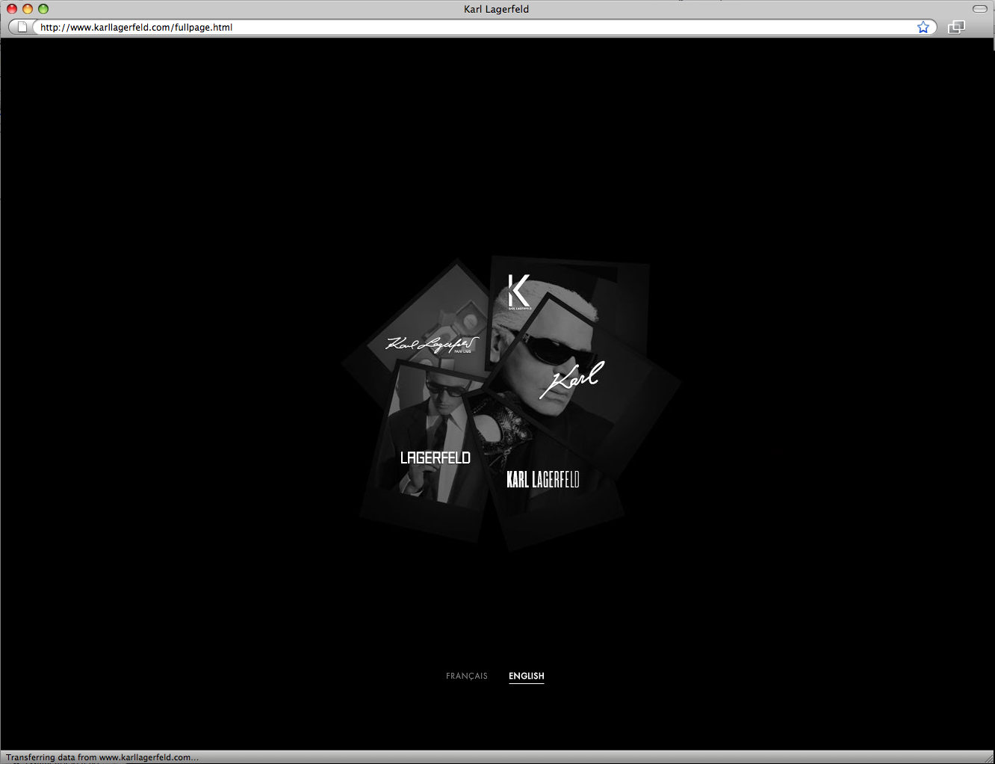
Task: Toggle the toolbar pill button in title bar
Action: click(x=979, y=9)
